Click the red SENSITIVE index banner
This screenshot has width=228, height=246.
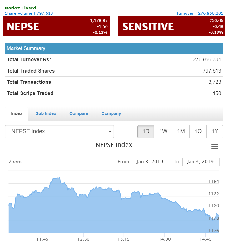coord(171,26)
